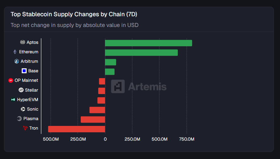Click the red Tron negative bar
Screen dimensions: 280x159
point(77,129)
